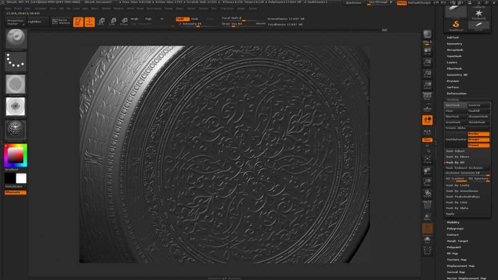
Task: Expand the Geometry section
Action: [x=455, y=44]
